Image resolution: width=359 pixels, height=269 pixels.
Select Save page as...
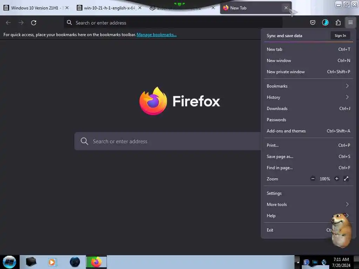[308, 157]
